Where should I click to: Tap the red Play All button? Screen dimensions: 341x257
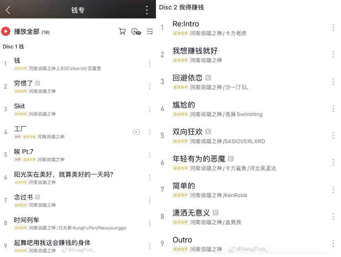tap(6, 31)
